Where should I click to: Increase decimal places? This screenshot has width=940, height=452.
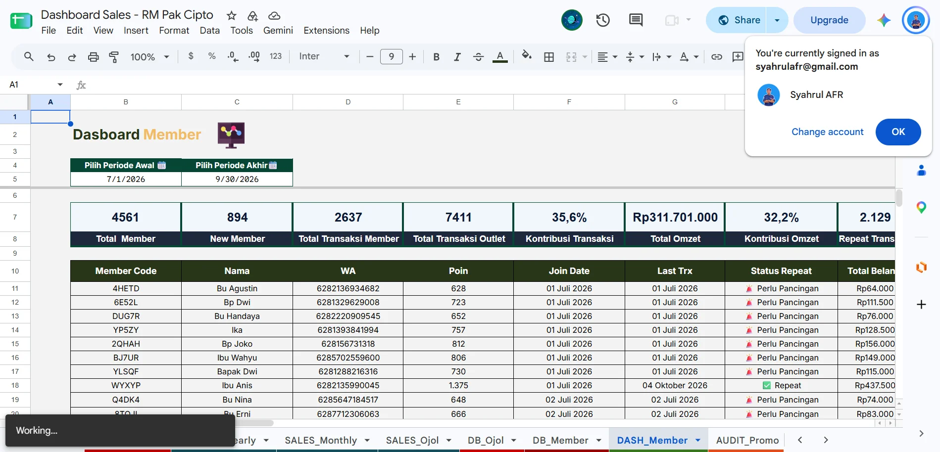pos(254,56)
